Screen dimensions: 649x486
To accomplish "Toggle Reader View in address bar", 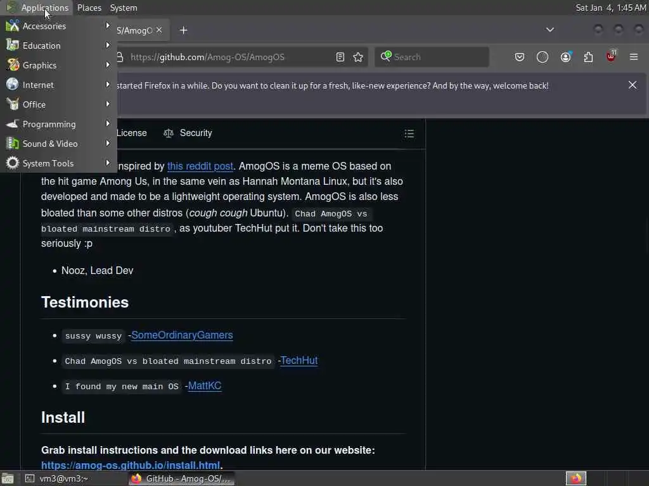I will (340, 57).
